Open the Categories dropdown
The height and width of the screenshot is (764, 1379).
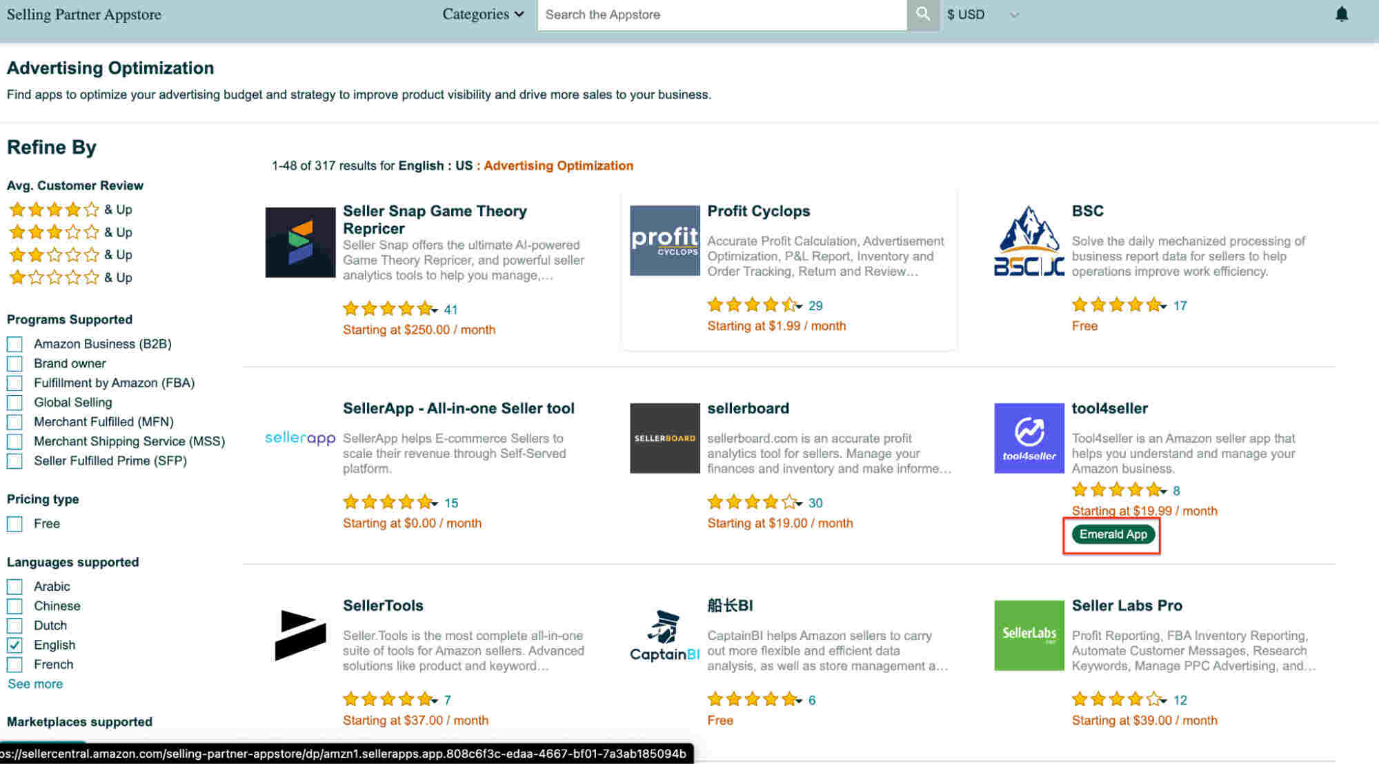(483, 14)
